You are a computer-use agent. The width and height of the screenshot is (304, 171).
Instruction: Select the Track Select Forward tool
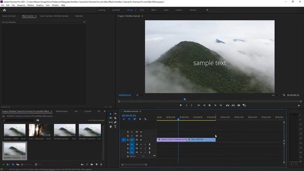coord(115,114)
